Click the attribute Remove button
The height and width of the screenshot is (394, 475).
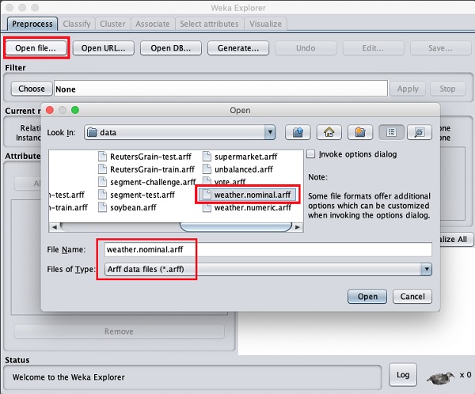click(120, 331)
